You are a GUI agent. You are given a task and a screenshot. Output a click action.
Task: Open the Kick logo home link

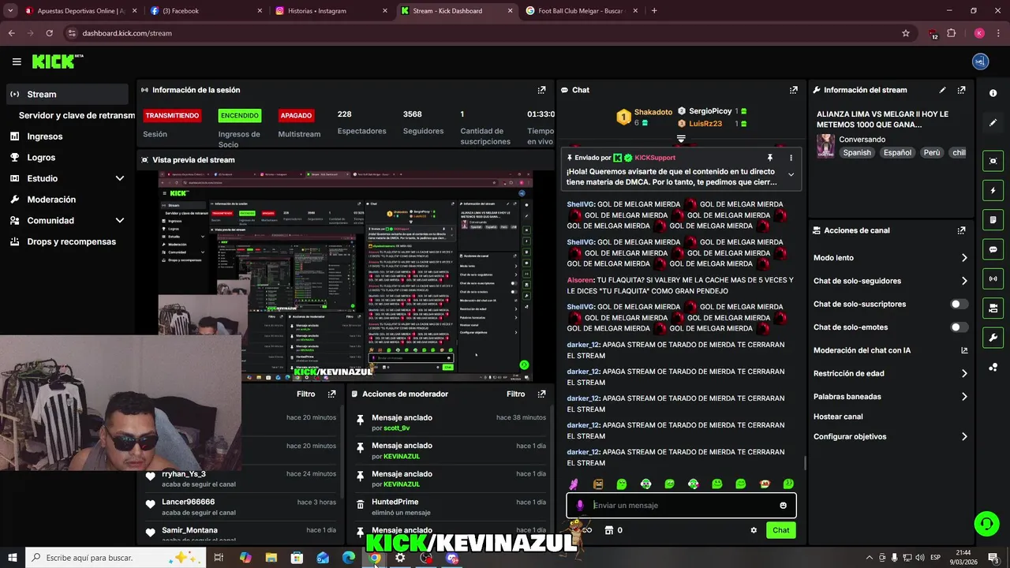coord(58,62)
